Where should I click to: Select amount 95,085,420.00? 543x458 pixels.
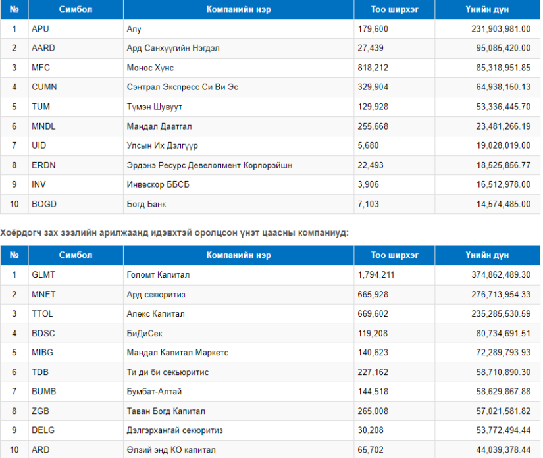503,48
